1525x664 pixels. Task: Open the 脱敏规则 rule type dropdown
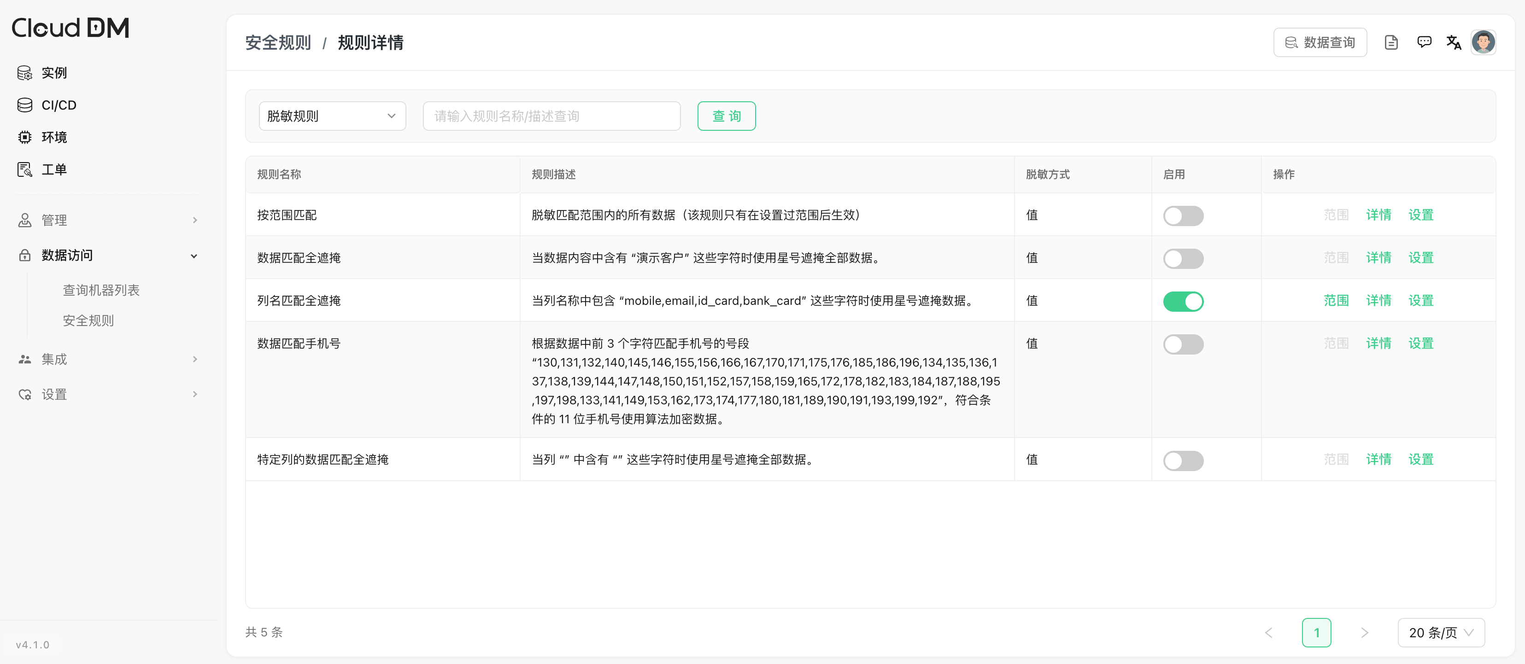(332, 116)
